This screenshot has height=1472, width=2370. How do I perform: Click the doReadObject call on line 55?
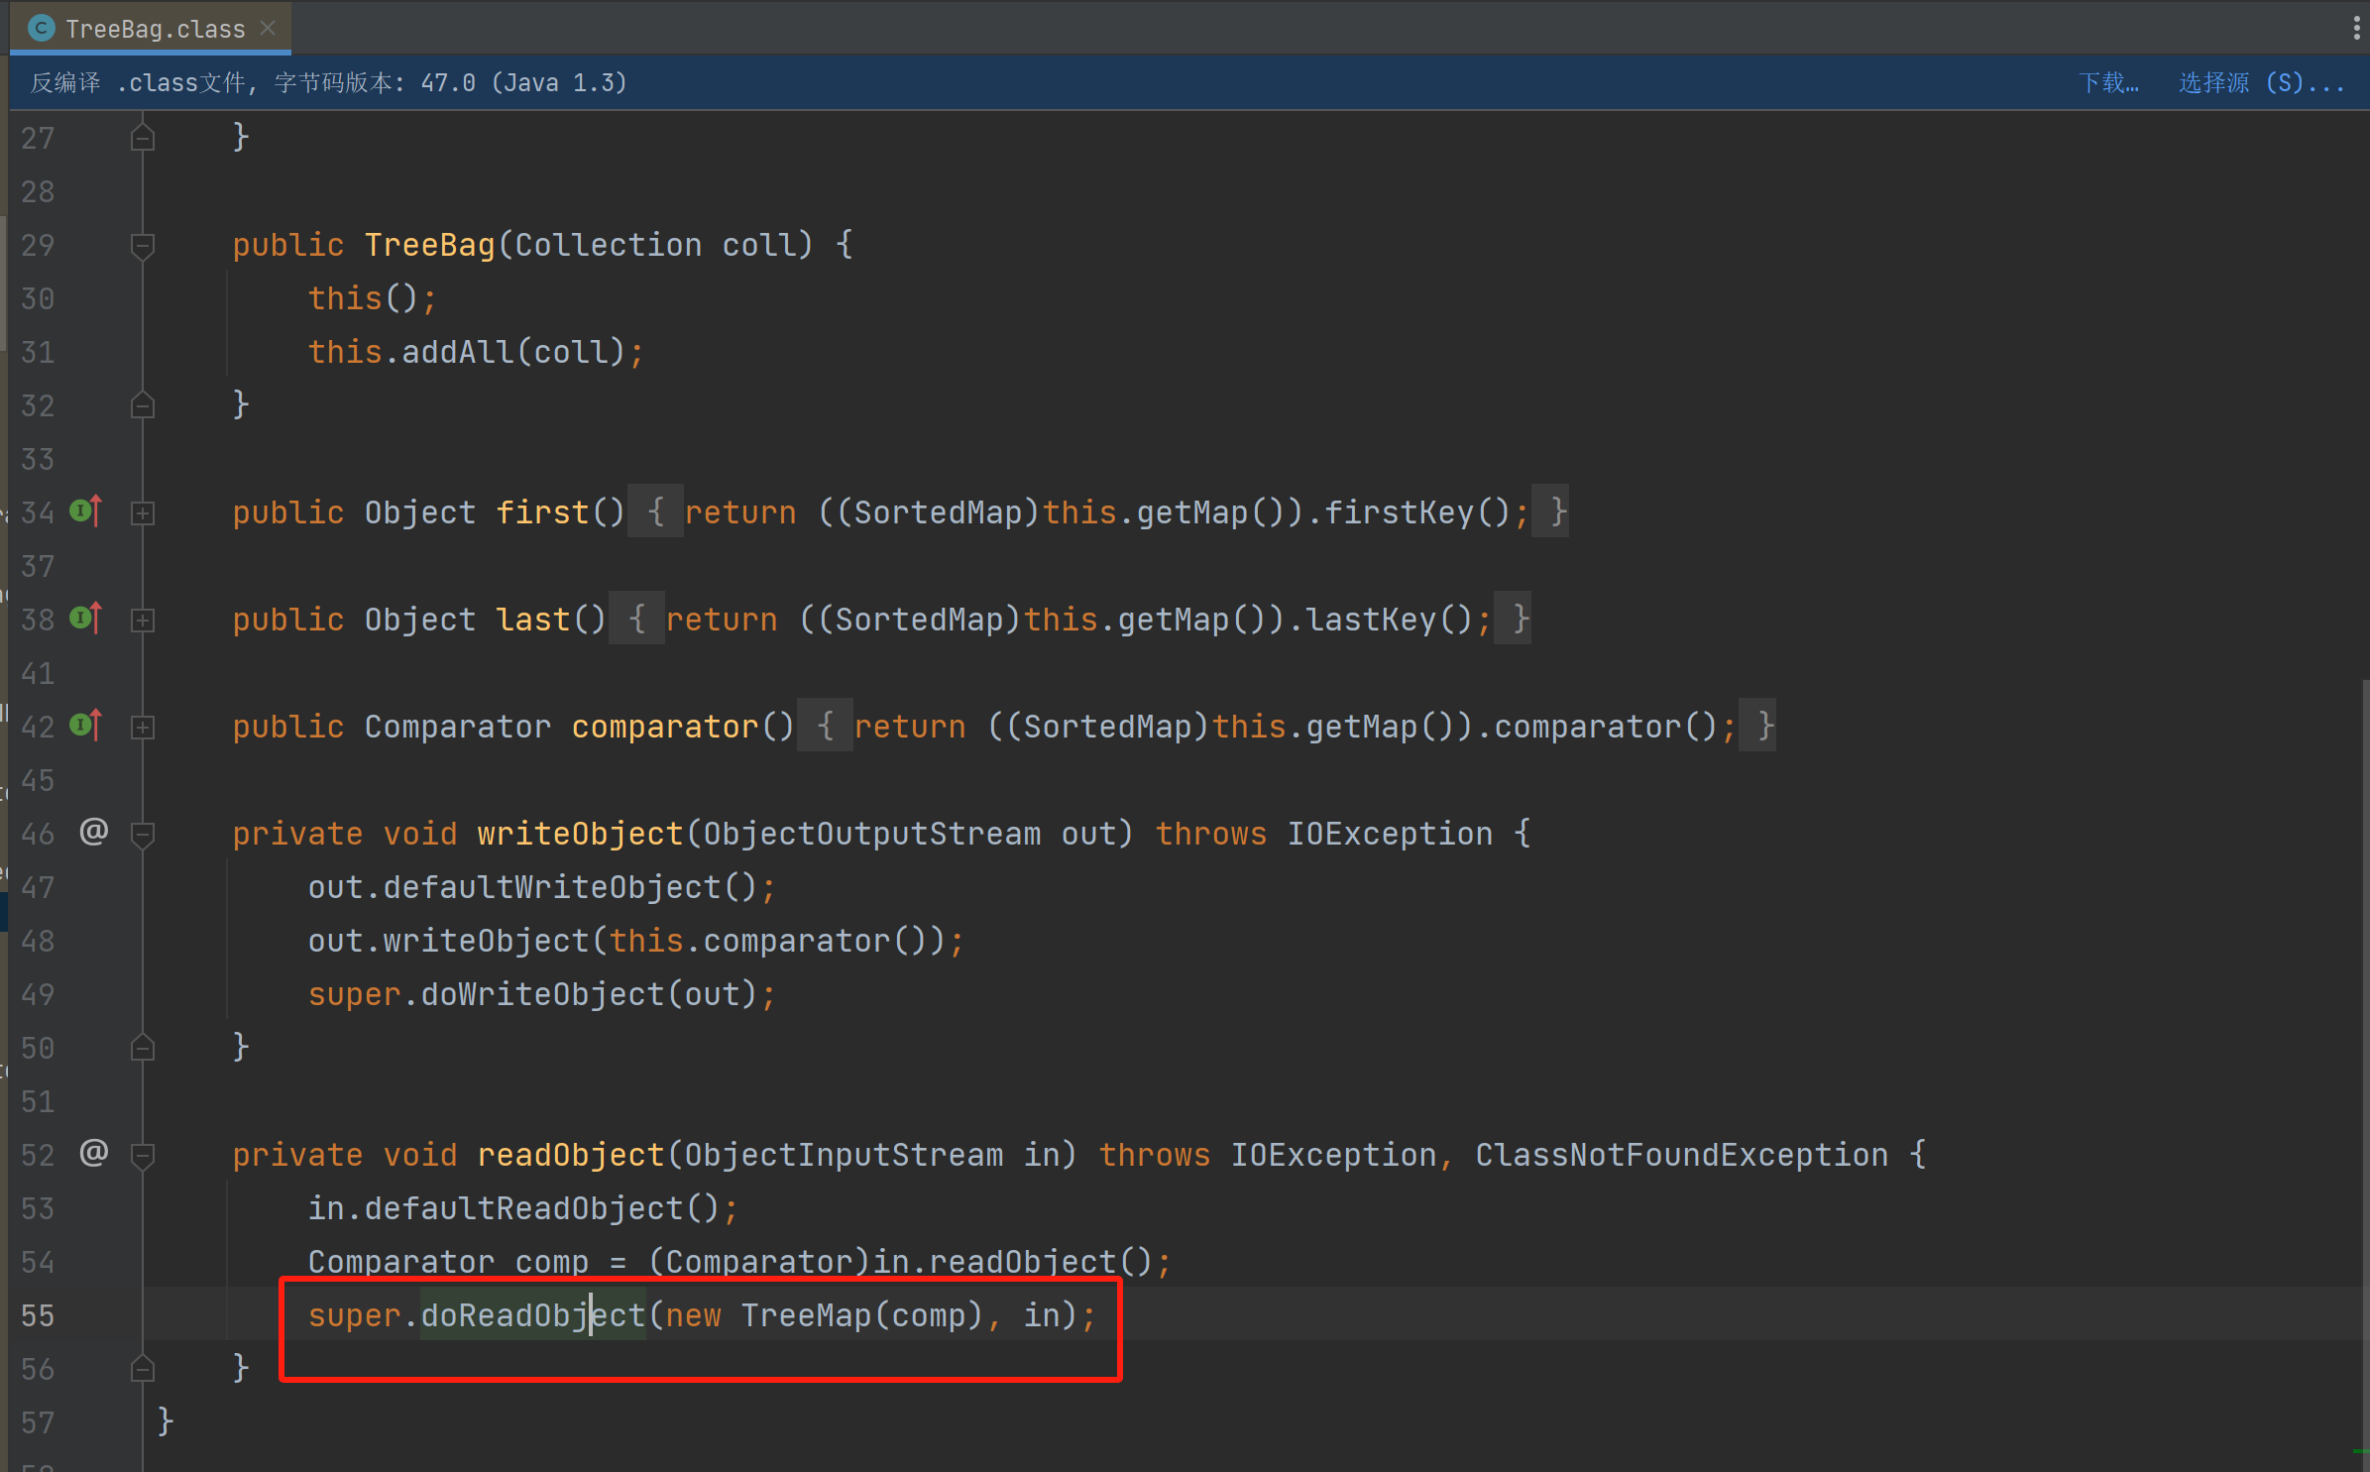(532, 1314)
